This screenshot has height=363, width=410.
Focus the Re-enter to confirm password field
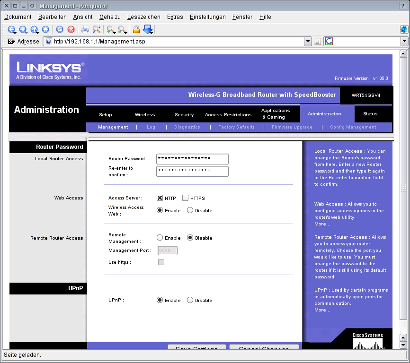pos(192,171)
